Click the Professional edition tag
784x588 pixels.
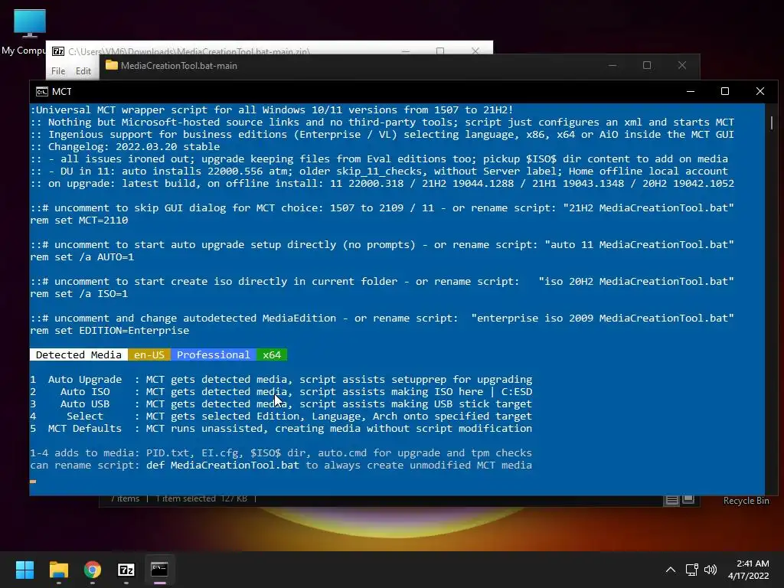[213, 354]
